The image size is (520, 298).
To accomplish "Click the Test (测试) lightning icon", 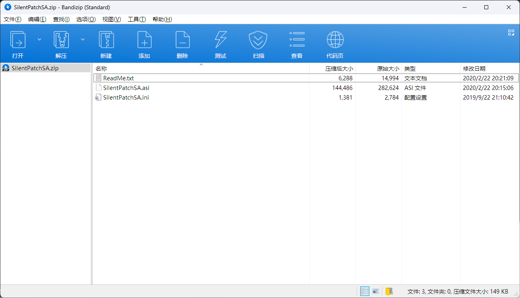I will pos(220,40).
